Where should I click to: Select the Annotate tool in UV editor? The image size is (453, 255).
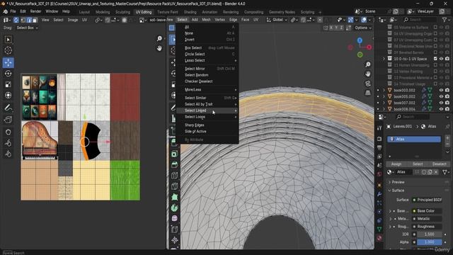click(8, 108)
